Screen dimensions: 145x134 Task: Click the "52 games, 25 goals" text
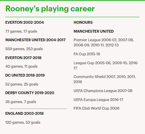(x=22, y=84)
